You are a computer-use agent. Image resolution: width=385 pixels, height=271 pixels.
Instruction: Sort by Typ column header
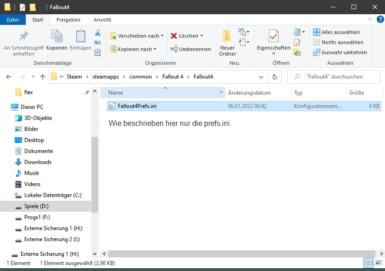pos(318,93)
